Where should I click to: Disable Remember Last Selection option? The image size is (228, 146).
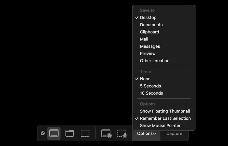point(165,118)
